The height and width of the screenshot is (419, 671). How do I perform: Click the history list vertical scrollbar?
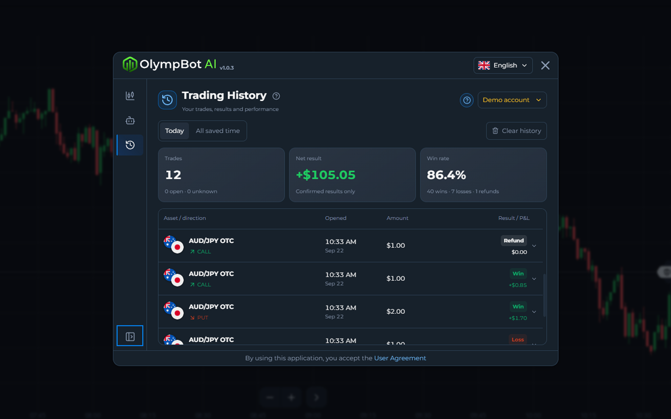click(545, 295)
